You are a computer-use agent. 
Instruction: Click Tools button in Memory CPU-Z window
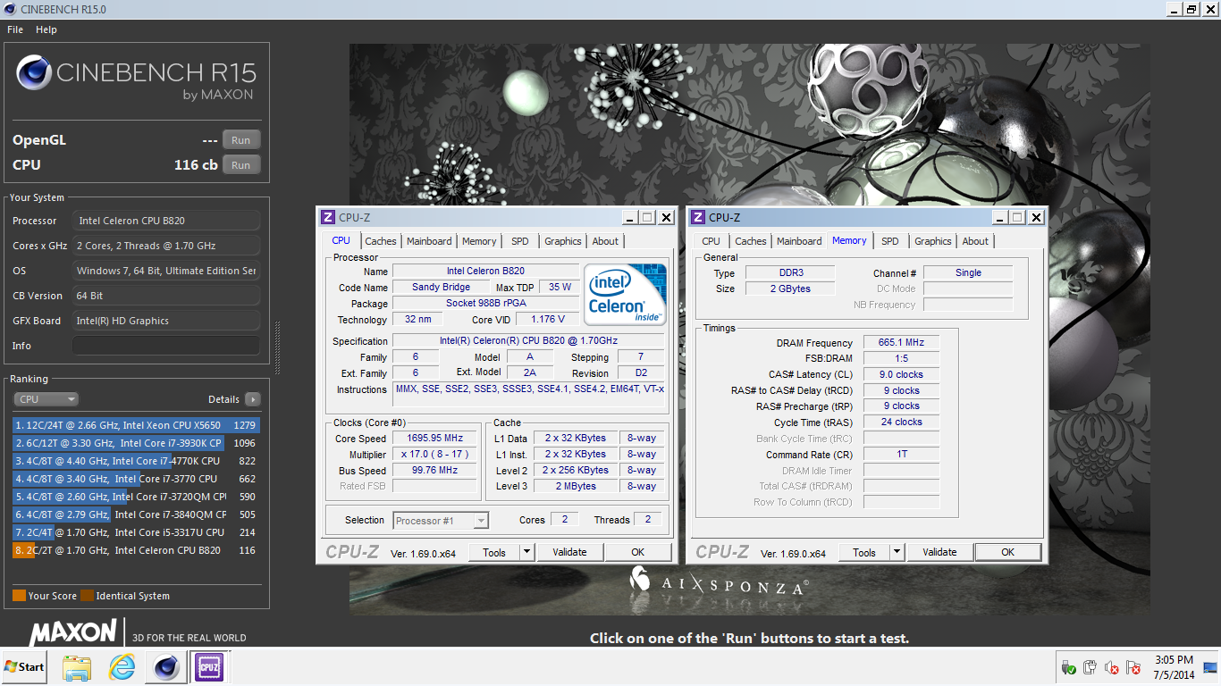tap(864, 552)
